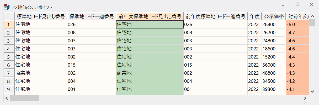319x105 pixels.
Task: Select the 前年度標準地コード一連番号 column header
Action: 216,16
